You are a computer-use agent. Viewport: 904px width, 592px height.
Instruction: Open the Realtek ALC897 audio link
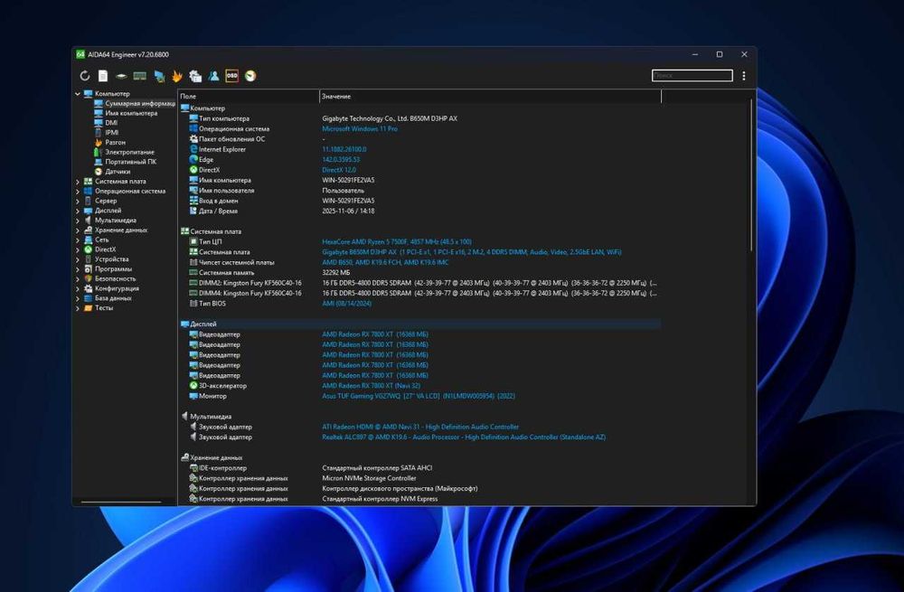(x=464, y=437)
